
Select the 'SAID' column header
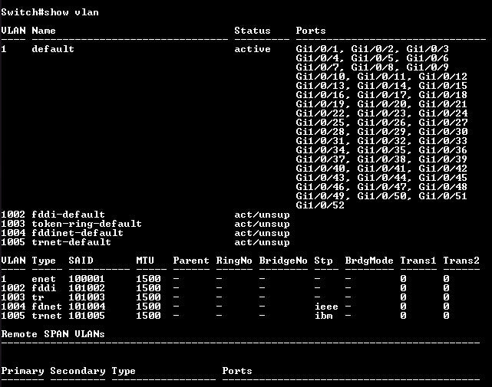pos(81,261)
